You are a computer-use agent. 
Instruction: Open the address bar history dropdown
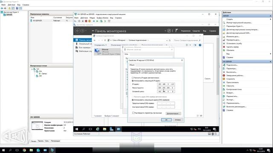[167, 40]
